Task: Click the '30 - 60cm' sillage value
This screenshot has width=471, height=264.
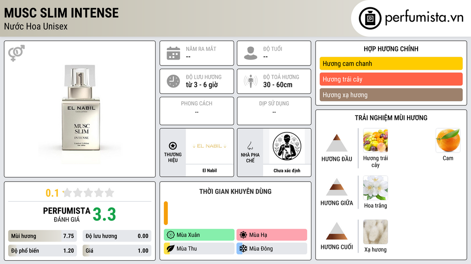Action: click(x=278, y=85)
